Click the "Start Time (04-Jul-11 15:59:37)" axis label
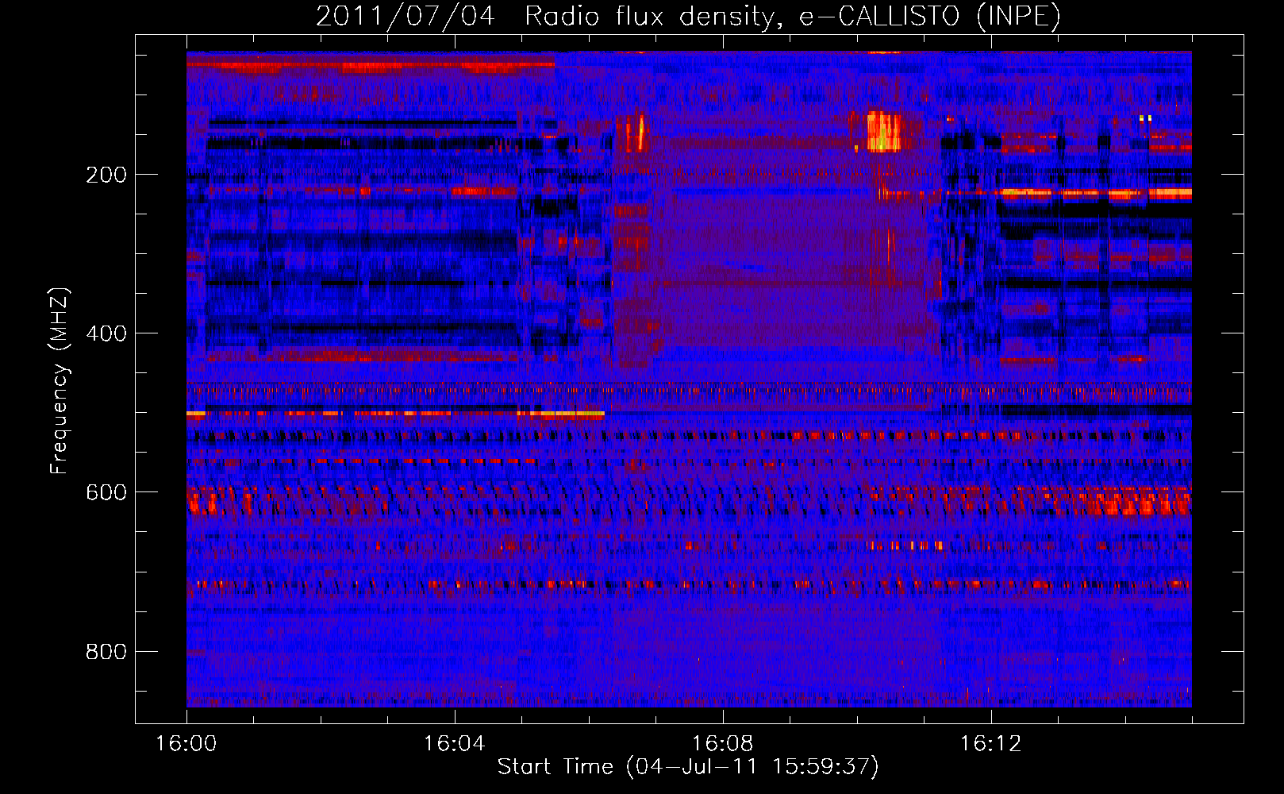 tap(688, 767)
